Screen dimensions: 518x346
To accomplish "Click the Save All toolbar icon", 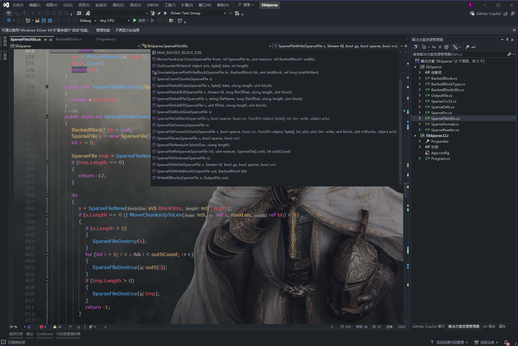I will point(50,21).
